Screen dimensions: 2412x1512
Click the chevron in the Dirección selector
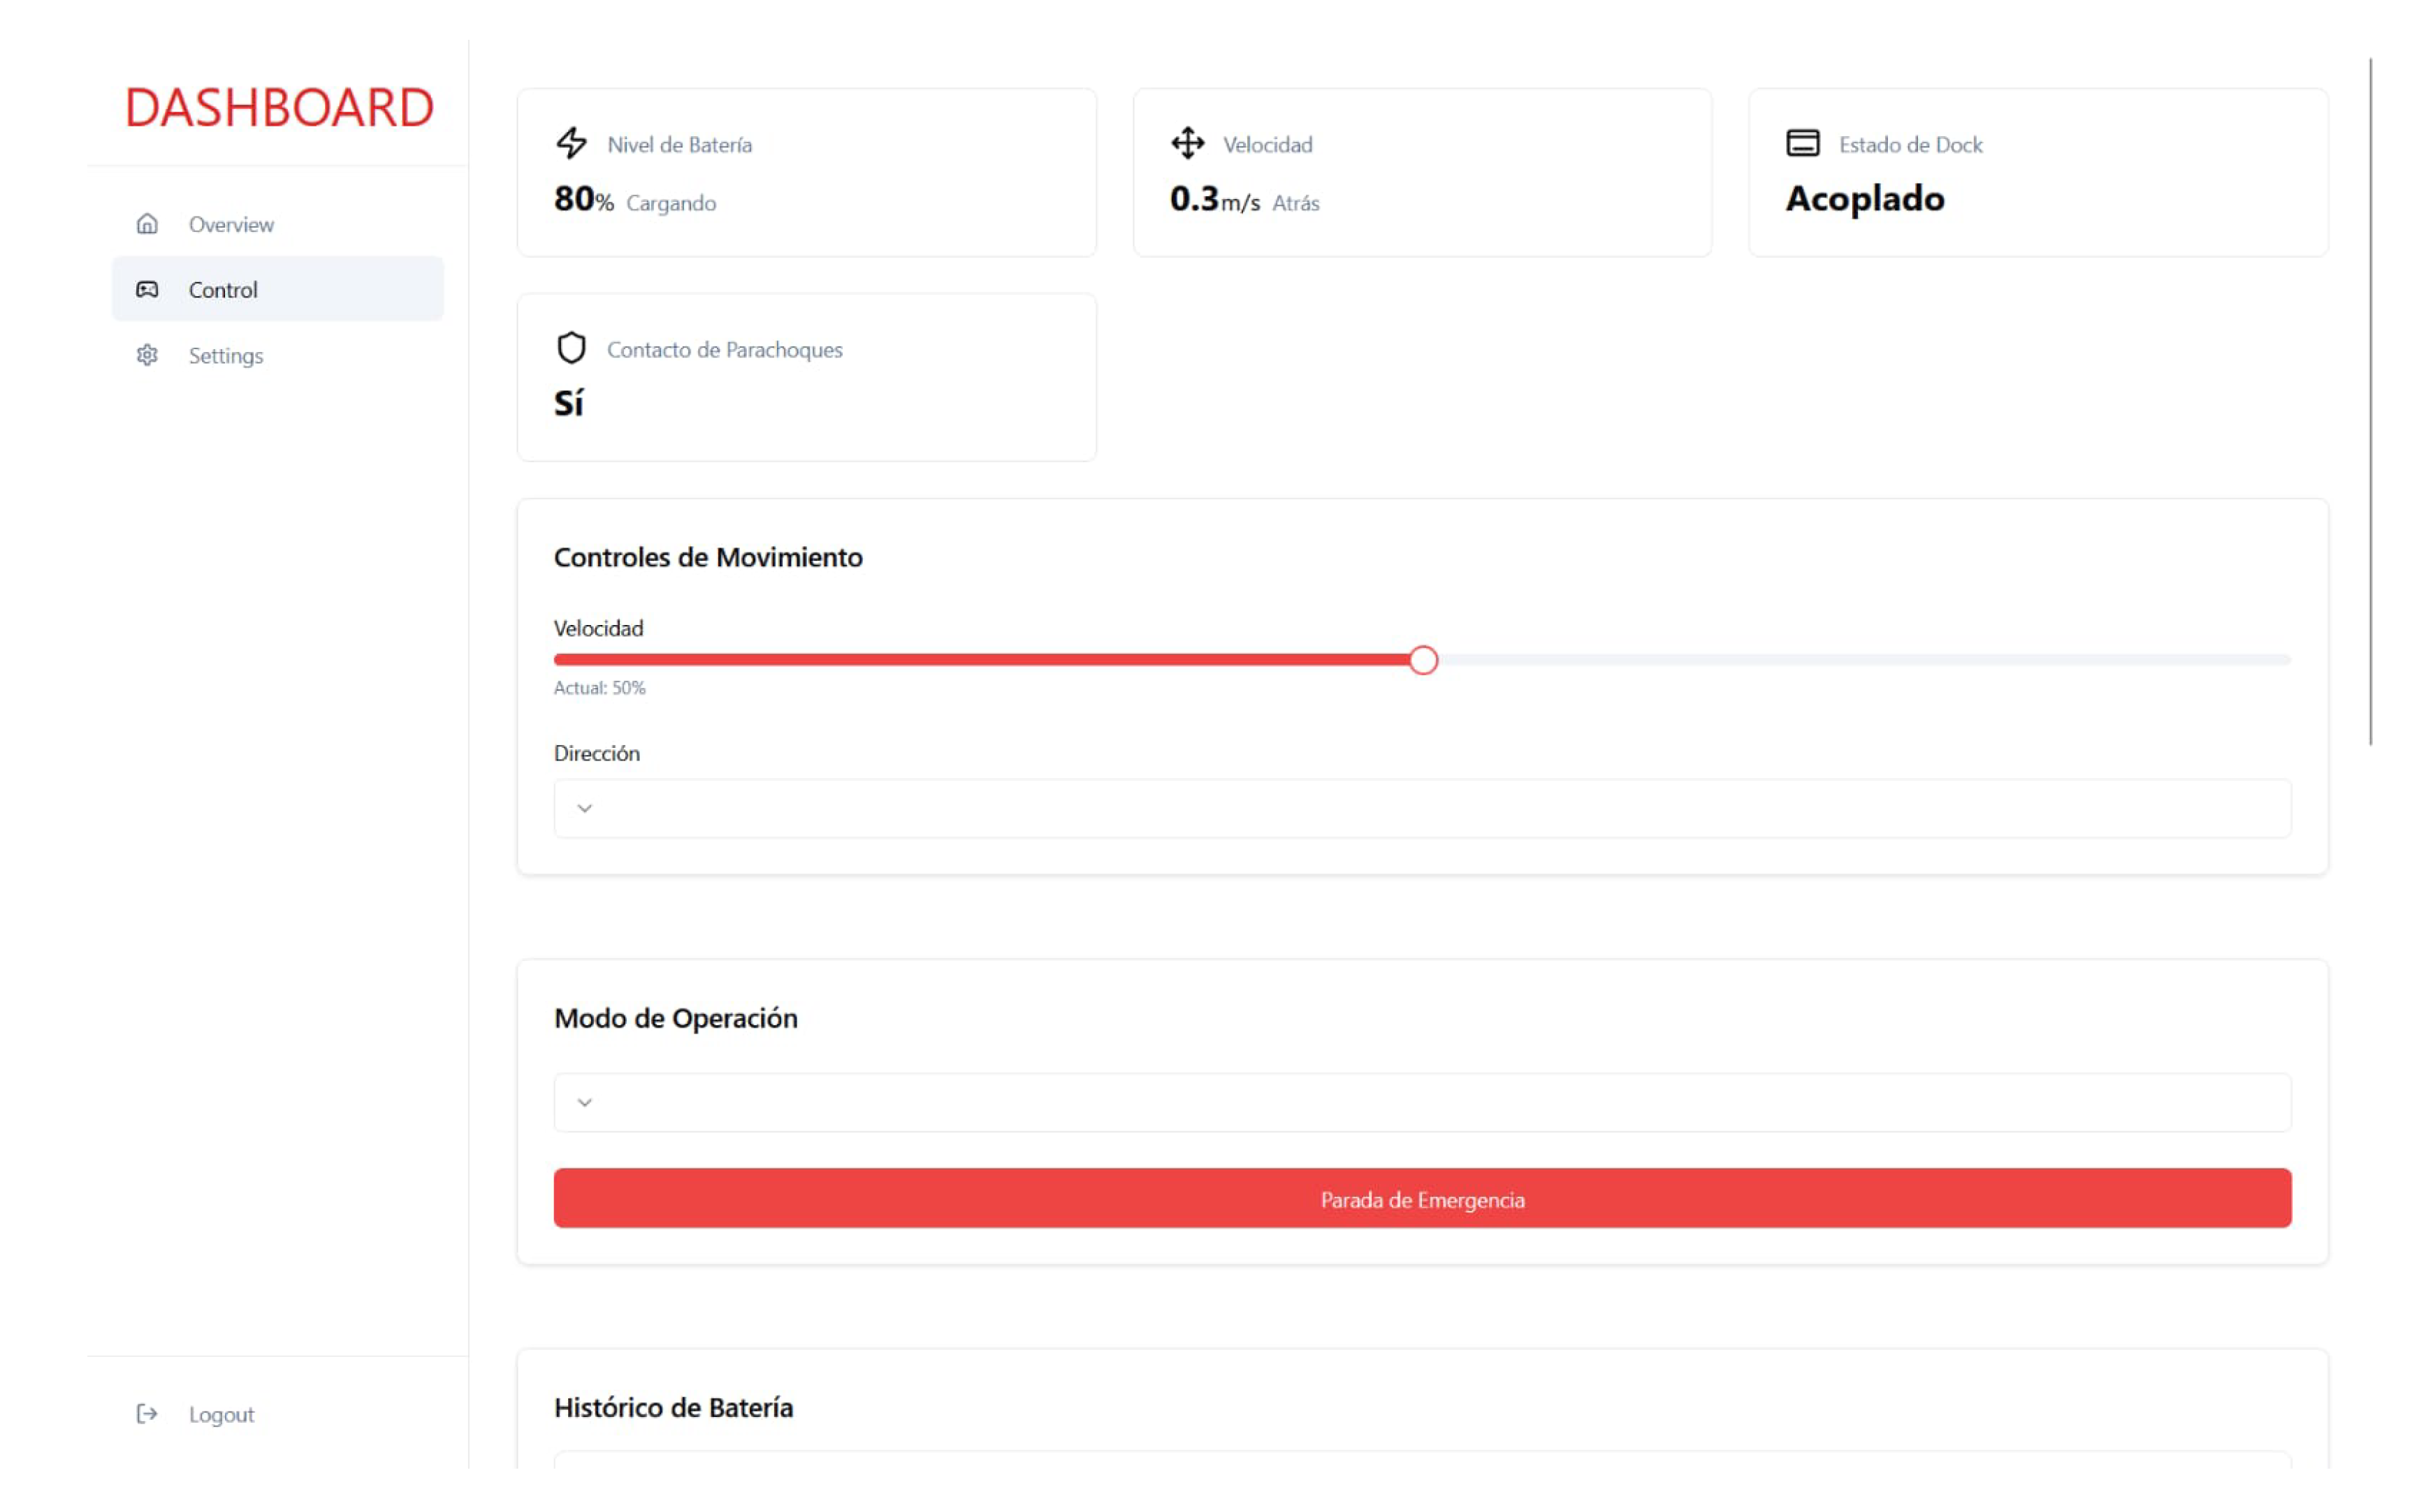(586, 808)
